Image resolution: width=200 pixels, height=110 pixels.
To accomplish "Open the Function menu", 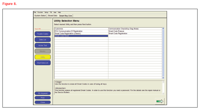I will pos(40,12).
